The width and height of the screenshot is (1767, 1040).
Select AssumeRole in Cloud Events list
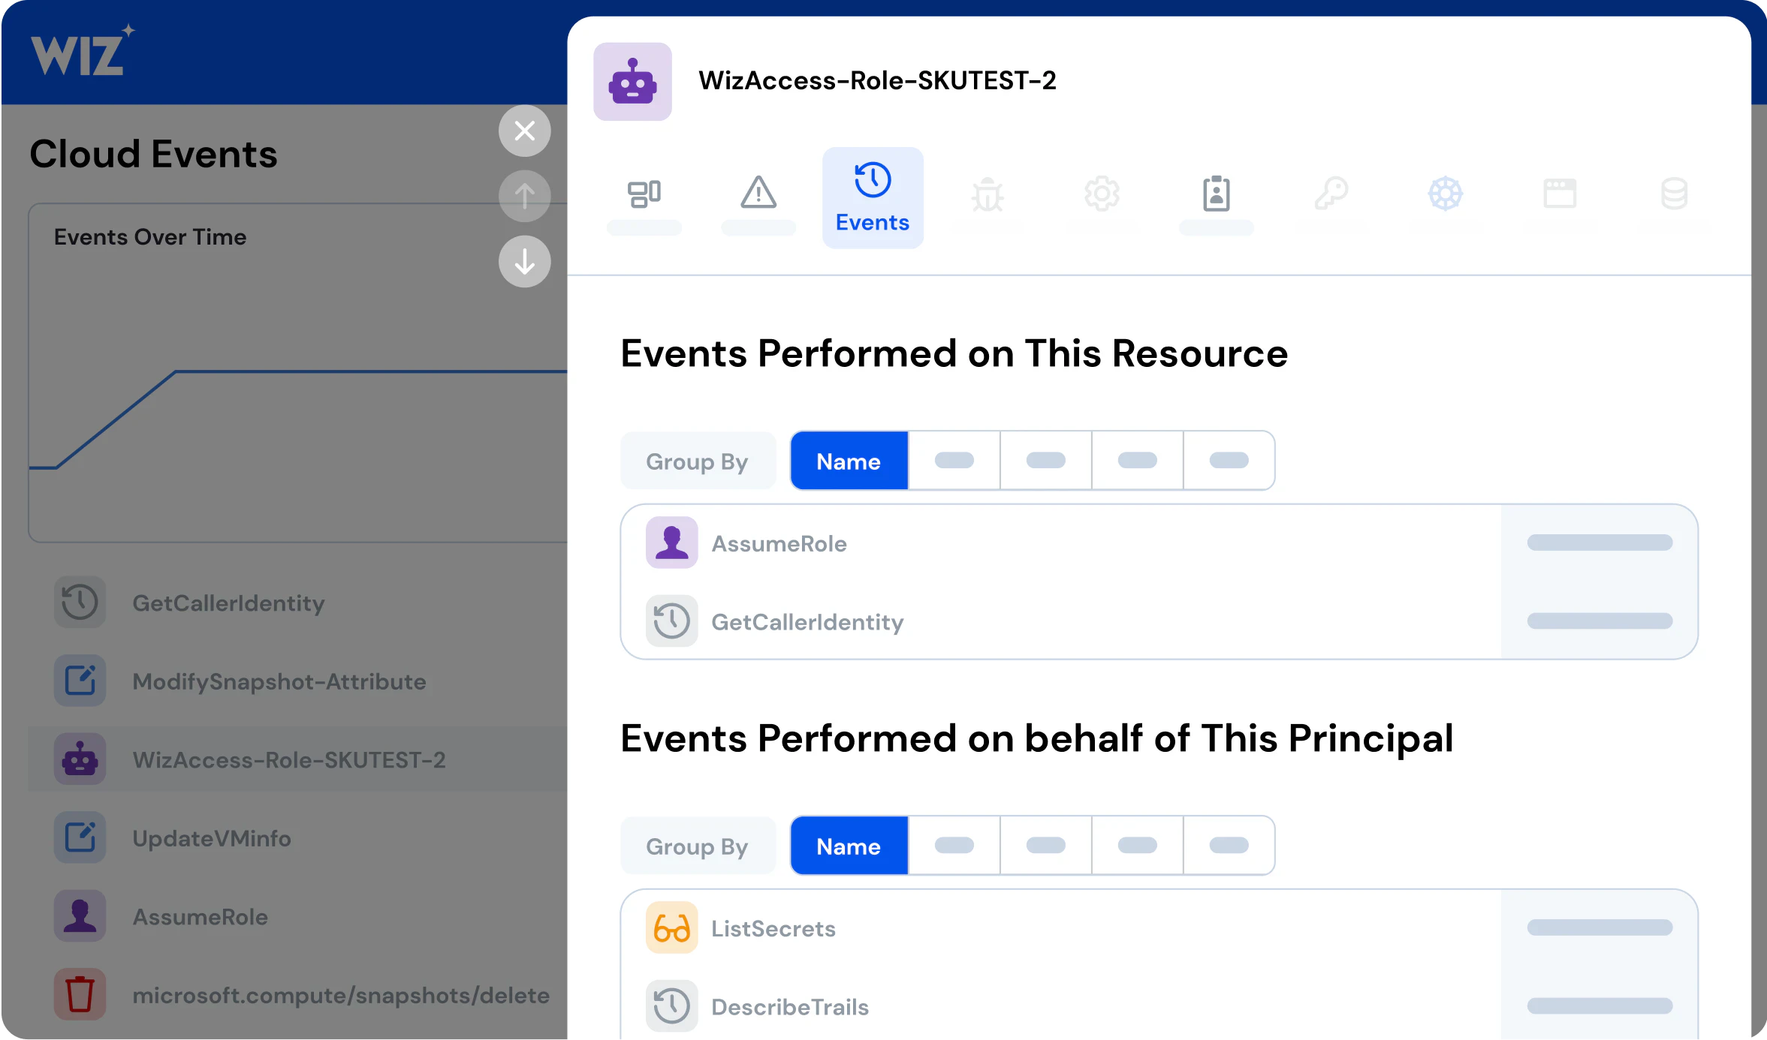[298, 916]
